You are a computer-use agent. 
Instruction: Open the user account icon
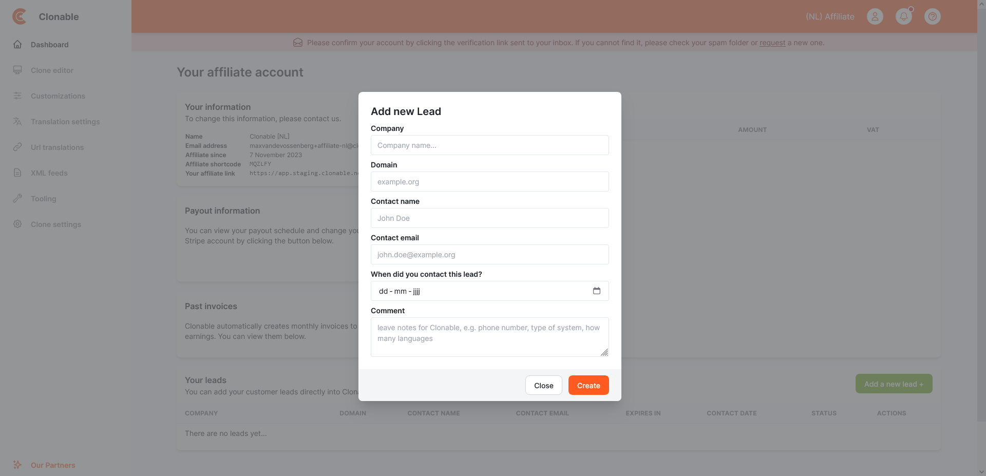tap(875, 16)
